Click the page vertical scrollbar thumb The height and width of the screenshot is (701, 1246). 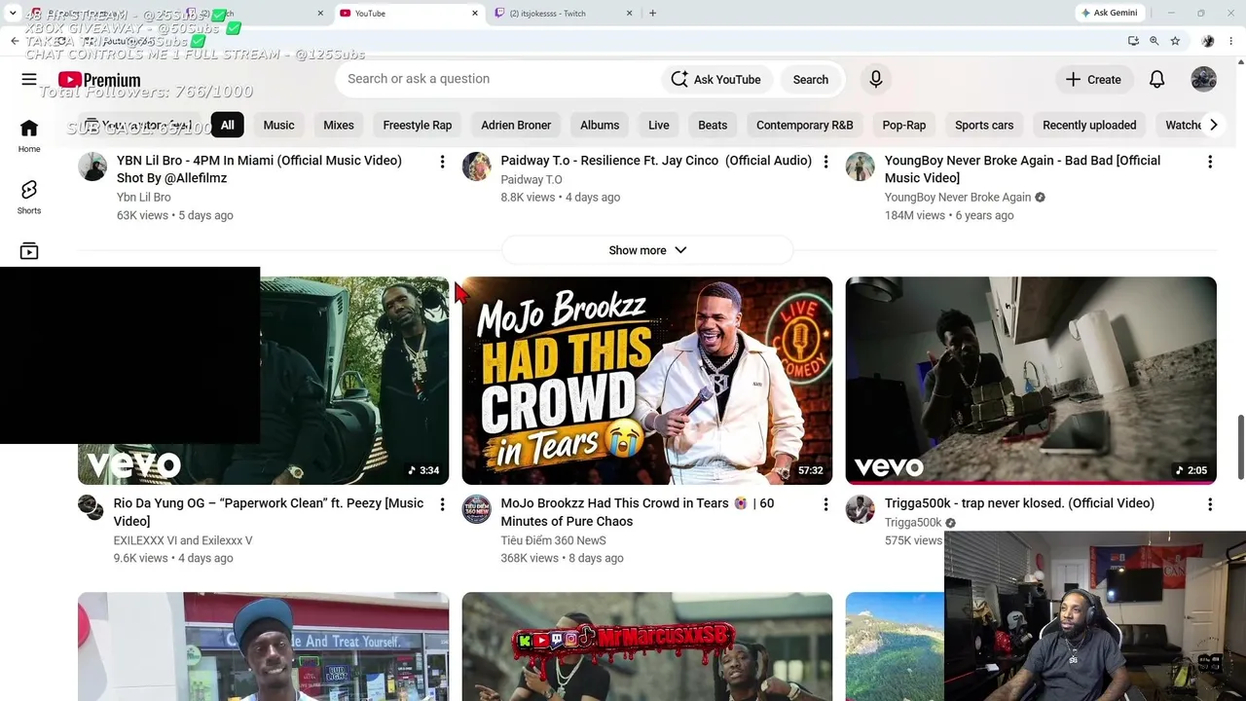(1240, 447)
